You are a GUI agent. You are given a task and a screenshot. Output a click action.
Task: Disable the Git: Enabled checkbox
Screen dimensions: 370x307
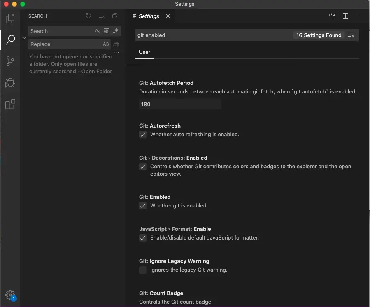pyautogui.click(x=143, y=206)
